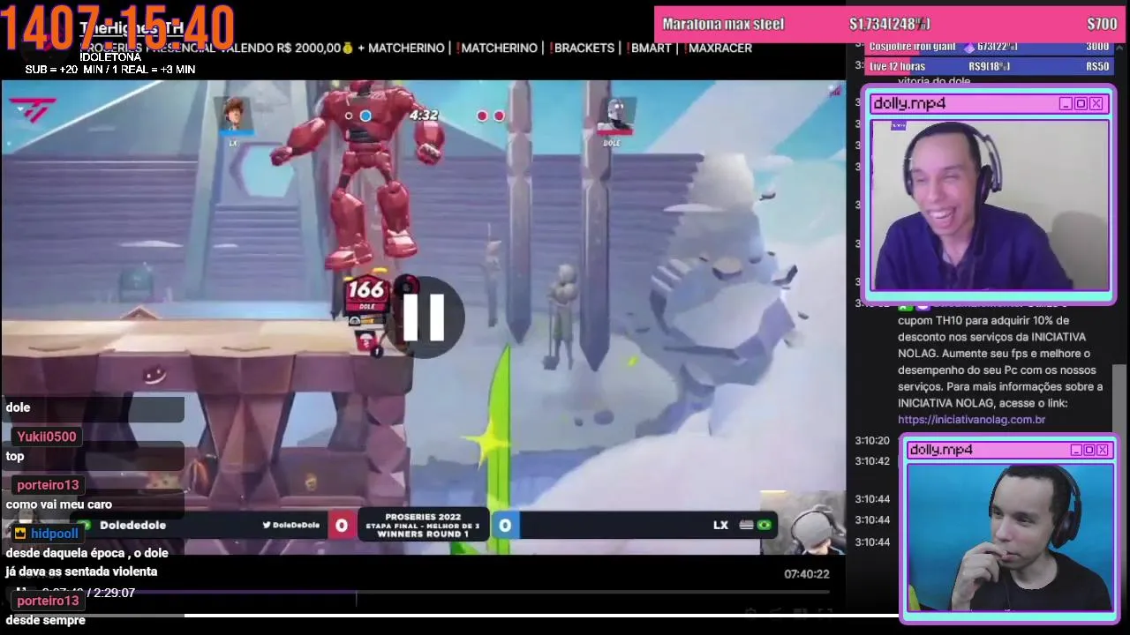The image size is (1130, 635).
Task: Click the '!BRACKETS' command text in banner
Action: tap(582, 49)
